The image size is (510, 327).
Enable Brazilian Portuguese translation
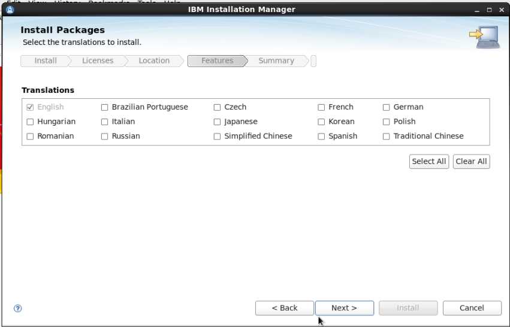coord(104,107)
